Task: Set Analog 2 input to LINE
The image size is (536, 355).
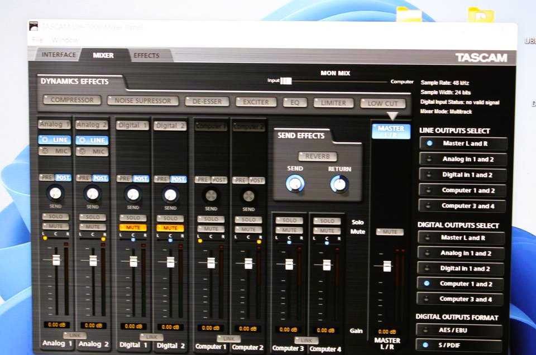Action: pyautogui.click(x=92, y=140)
